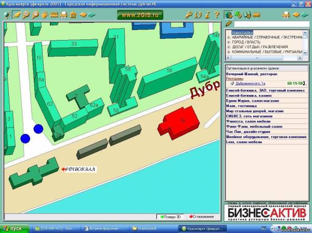Open Мир стальных дверей, магазин entry

[255, 111]
